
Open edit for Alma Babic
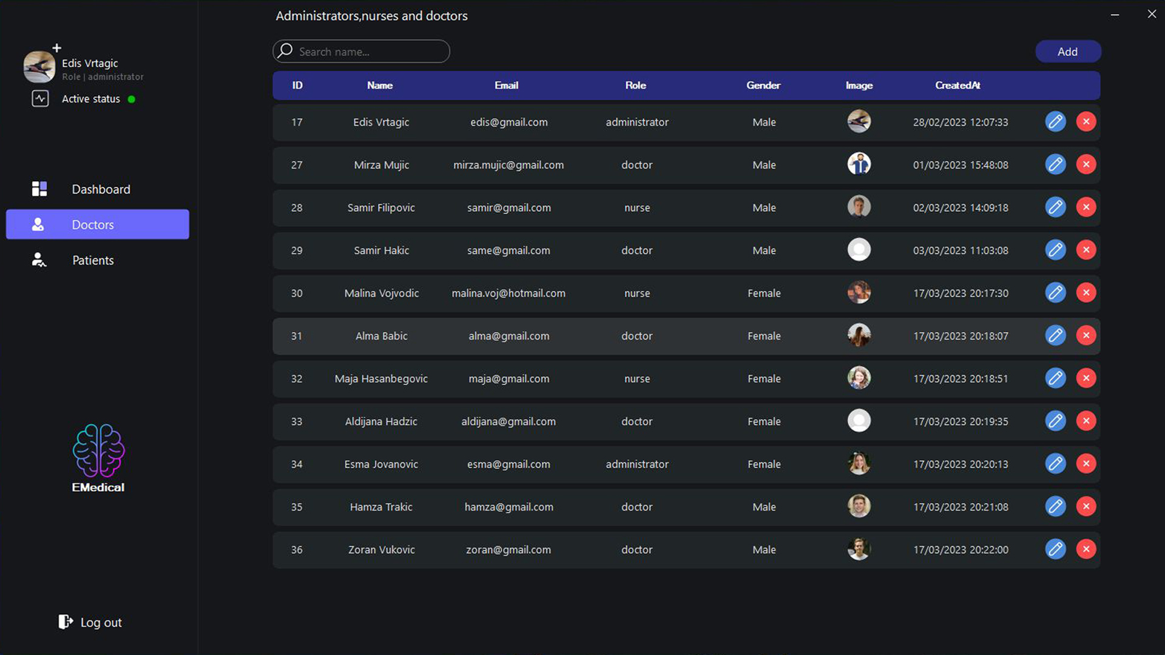tap(1055, 335)
